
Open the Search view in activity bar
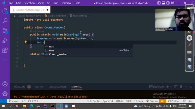click(5, 21)
